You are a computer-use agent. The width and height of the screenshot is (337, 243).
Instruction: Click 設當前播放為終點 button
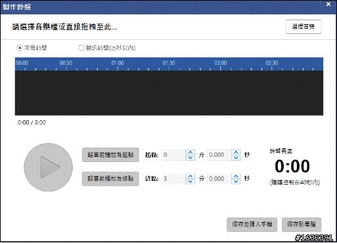(x=110, y=179)
